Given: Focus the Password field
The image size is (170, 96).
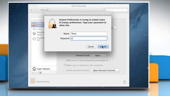Looking at the screenshot, I should click(89, 38).
